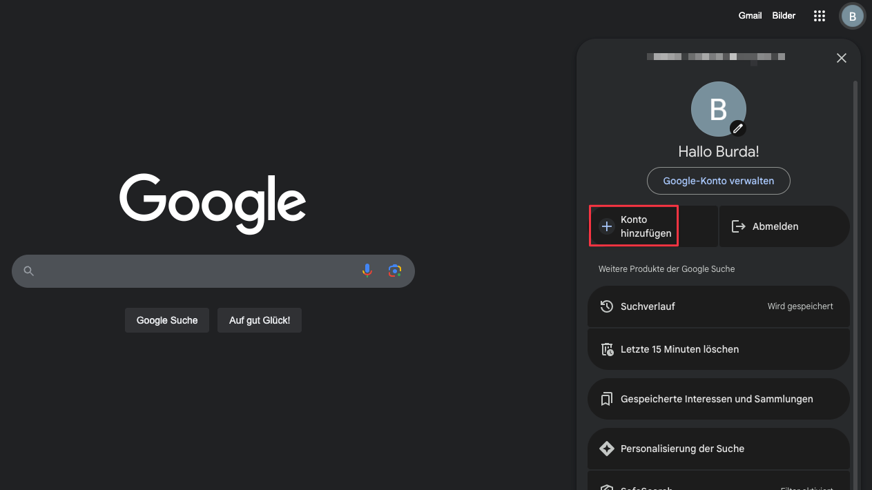The image size is (872, 490).
Task: Close the account panel with X
Action: pyautogui.click(x=841, y=58)
